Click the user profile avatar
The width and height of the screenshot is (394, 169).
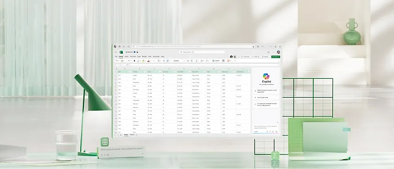pyautogui.click(x=278, y=52)
